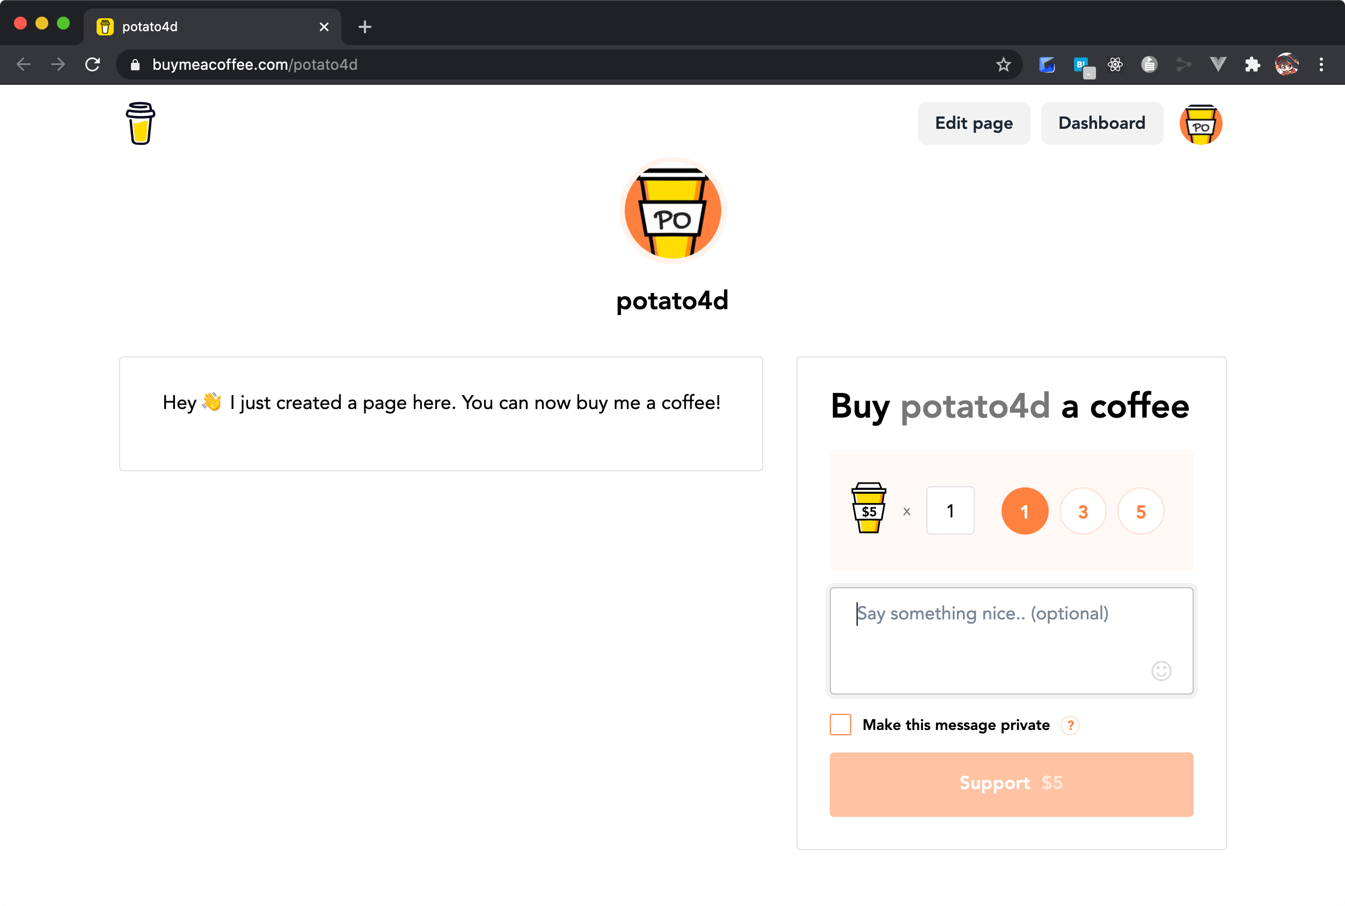Select 5 coffees option
This screenshot has height=906, width=1345.
point(1141,512)
